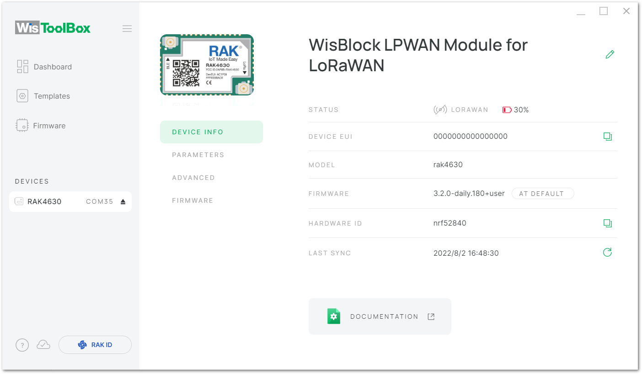The height and width of the screenshot is (374, 642).
Task: Click the WisToolBox logo
Action: (53, 28)
